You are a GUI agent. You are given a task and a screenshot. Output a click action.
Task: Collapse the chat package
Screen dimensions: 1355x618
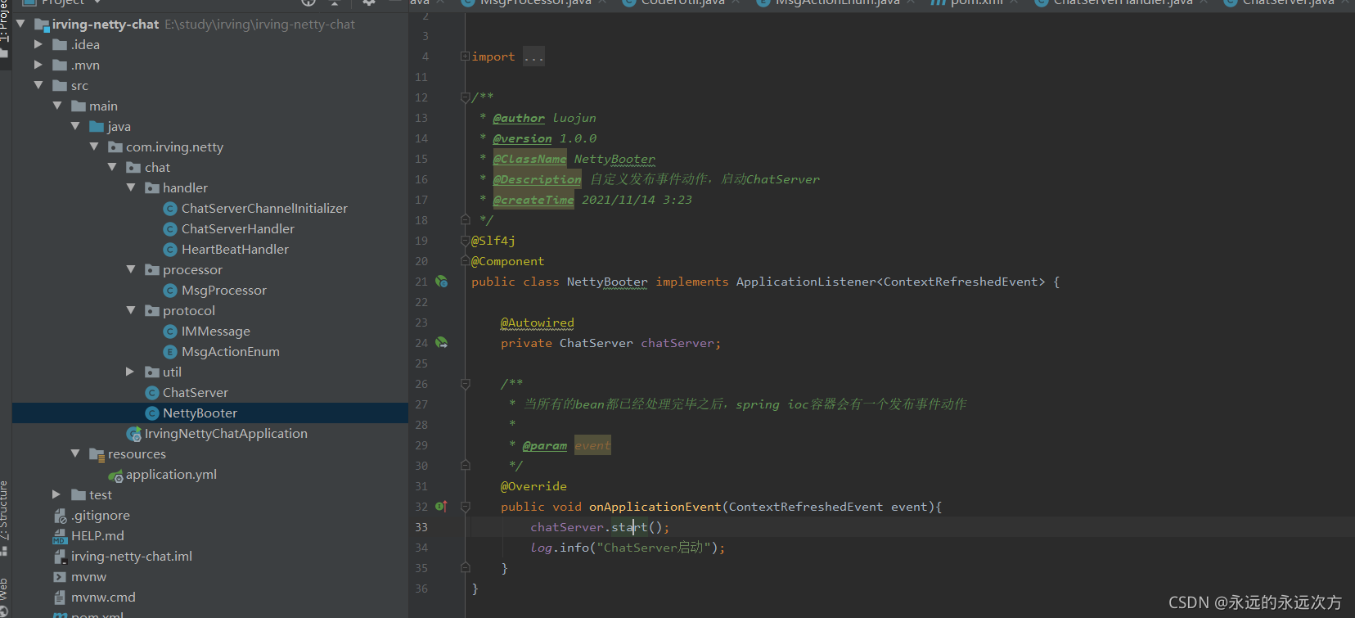click(112, 167)
